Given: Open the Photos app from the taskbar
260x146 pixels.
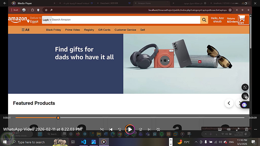Looking at the screenshot, I should tap(94, 142).
